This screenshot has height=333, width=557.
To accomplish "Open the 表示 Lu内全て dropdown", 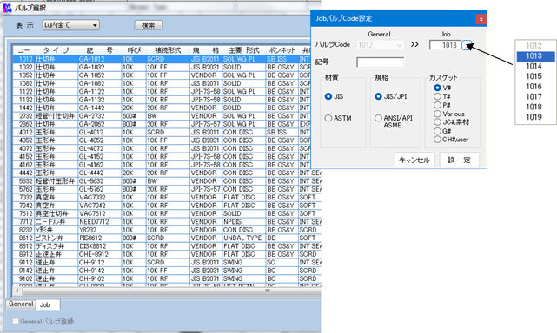I will (71, 25).
